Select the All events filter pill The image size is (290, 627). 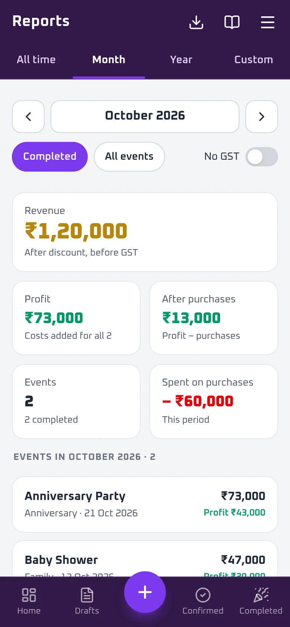[129, 157]
